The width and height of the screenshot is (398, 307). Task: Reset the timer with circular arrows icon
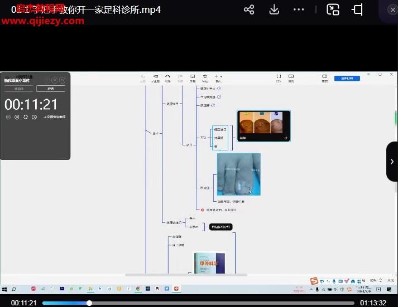tap(25, 117)
